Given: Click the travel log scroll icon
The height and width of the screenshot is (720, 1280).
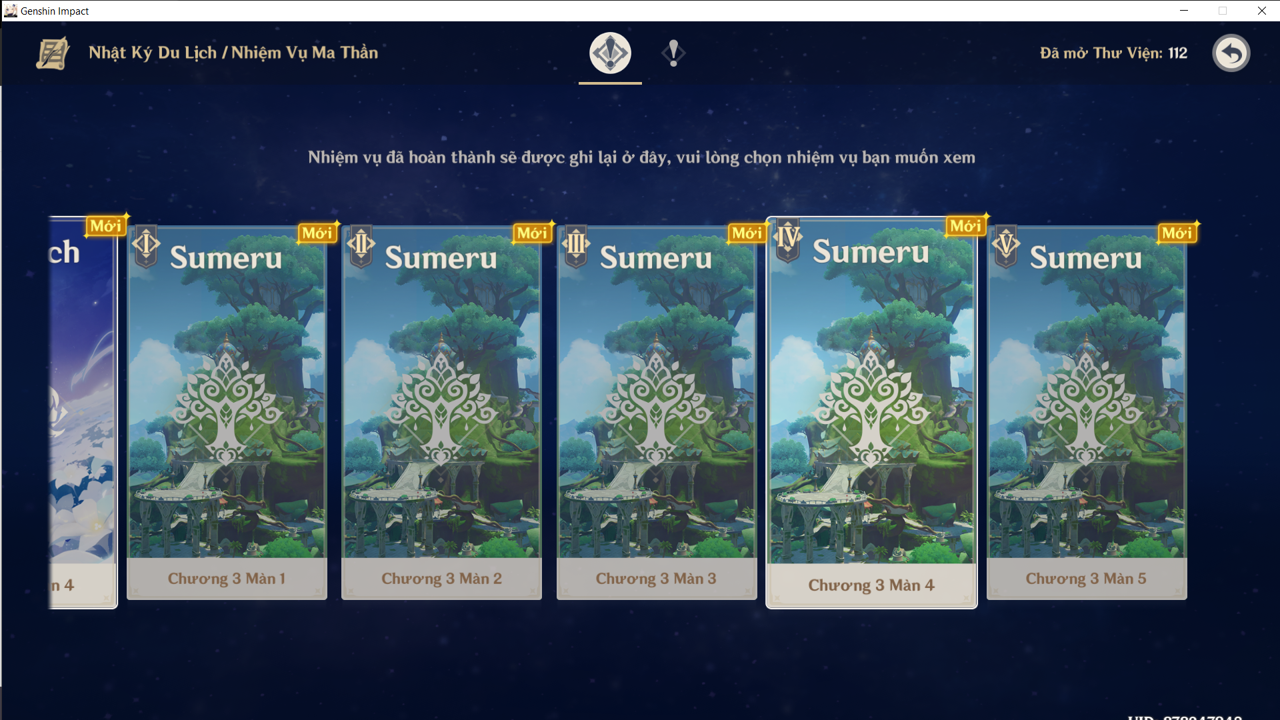Looking at the screenshot, I should coord(53,53).
